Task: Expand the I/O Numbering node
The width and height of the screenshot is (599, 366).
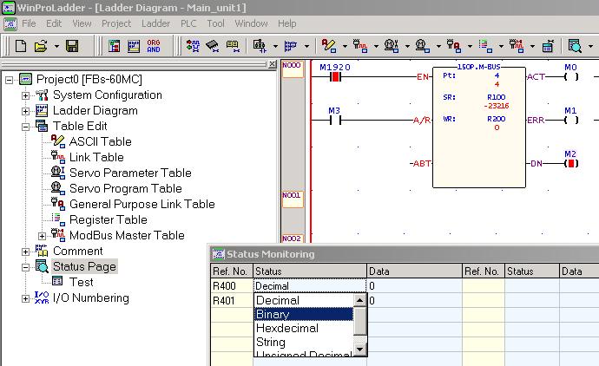Action: point(25,298)
